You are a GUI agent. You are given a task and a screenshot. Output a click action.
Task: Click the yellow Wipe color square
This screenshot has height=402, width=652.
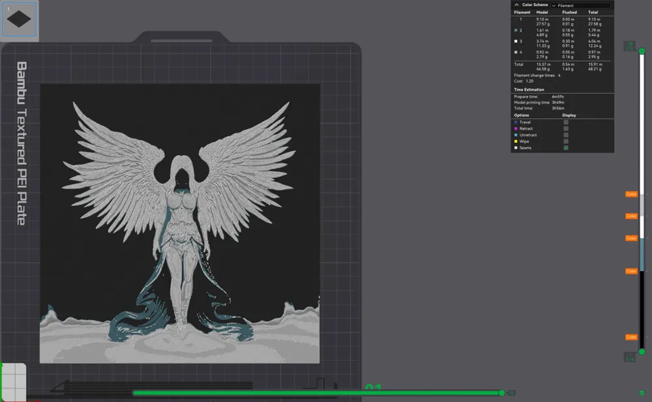point(516,141)
